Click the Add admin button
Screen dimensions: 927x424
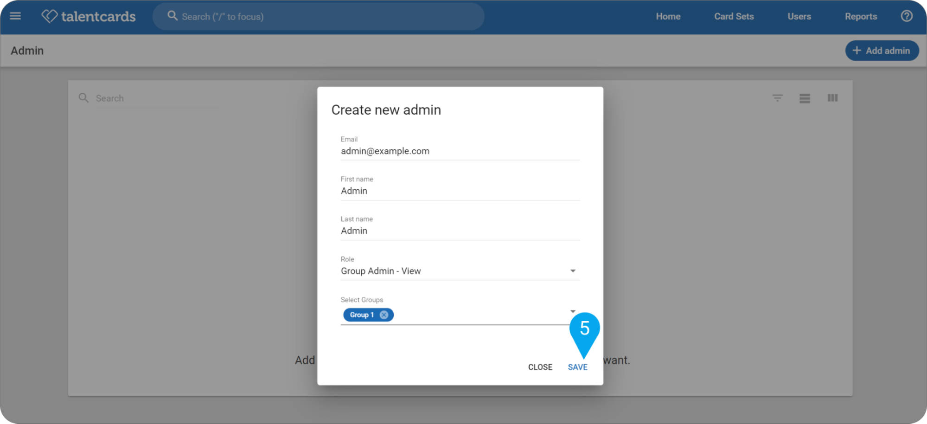point(882,51)
